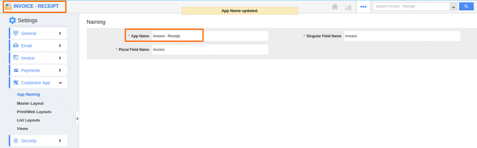Click the Plural Field Name label
The image size is (477, 148).
tap(134, 49)
